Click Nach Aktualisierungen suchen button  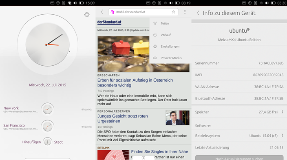[239, 158]
